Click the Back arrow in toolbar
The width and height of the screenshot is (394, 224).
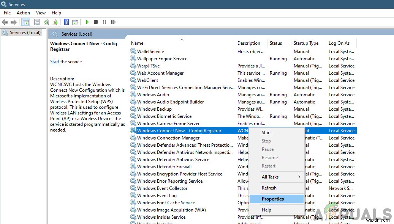tap(5, 22)
